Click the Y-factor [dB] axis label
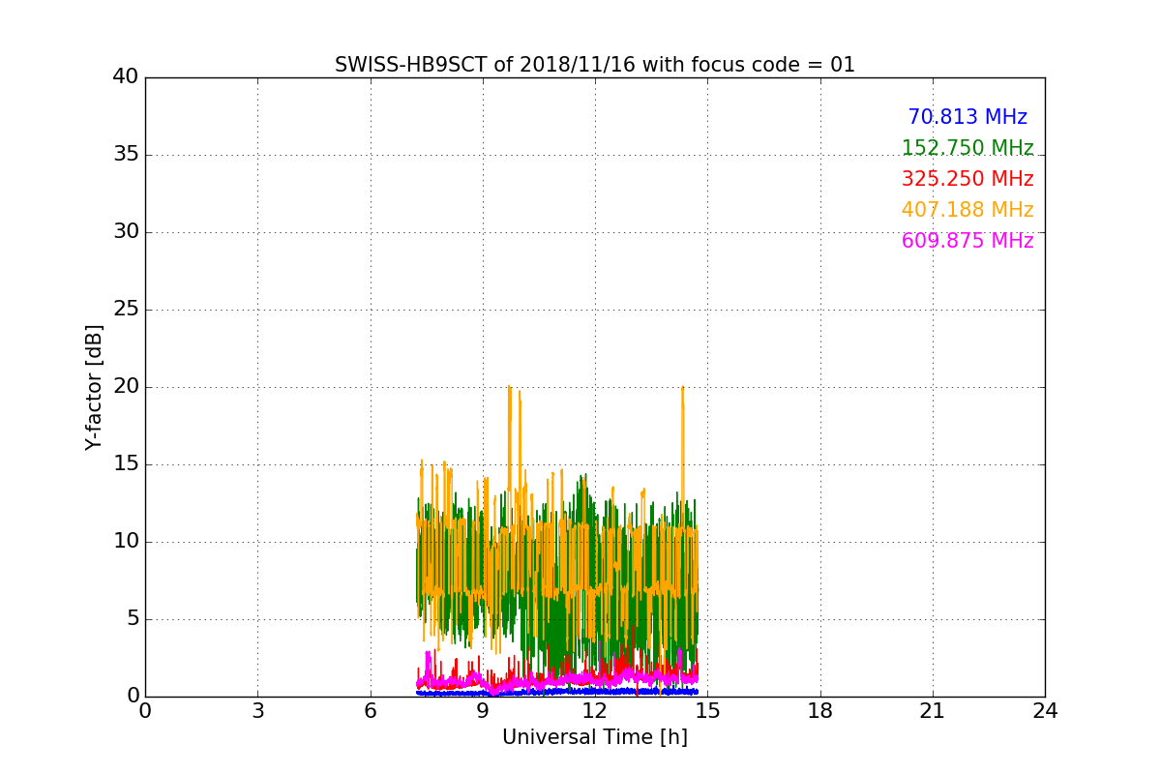This screenshot has width=1161, height=774. pyautogui.click(x=94, y=387)
